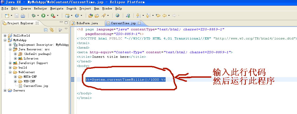Open the Refactor menu
This screenshot has height=114, width=297.
(x=40, y=9)
